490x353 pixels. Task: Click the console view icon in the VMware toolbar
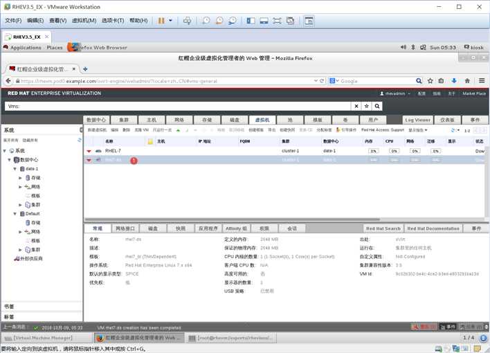(309, 21)
